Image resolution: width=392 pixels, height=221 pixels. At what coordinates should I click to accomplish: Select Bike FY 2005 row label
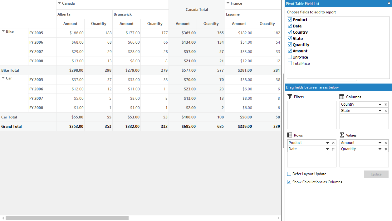[42, 33]
